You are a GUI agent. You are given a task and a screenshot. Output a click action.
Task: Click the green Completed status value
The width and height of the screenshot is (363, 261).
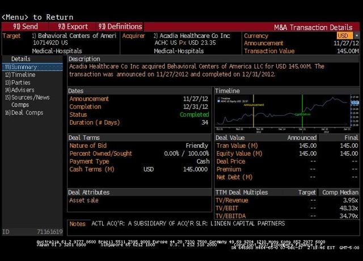[195, 114]
